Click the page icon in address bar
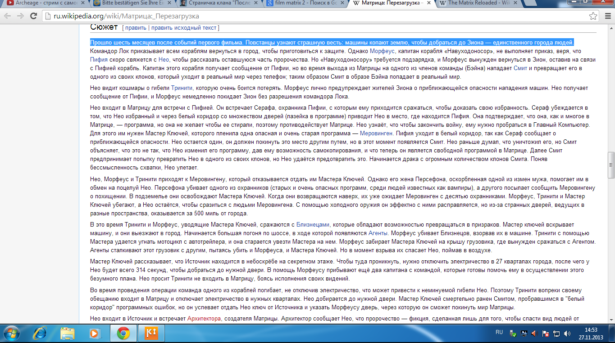This screenshot has height=343, width=615. point(48,16)
